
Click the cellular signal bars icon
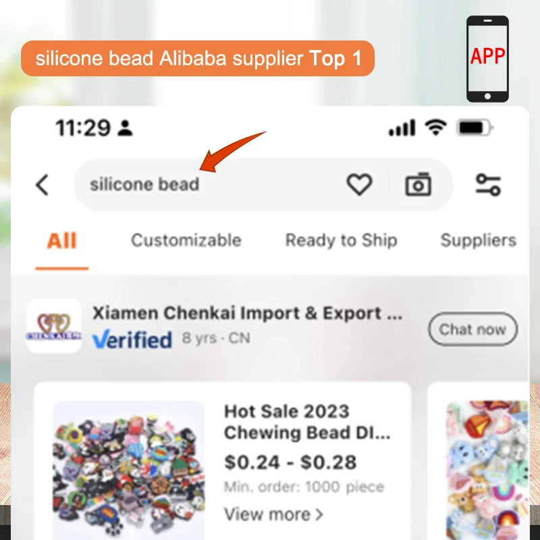402,128
